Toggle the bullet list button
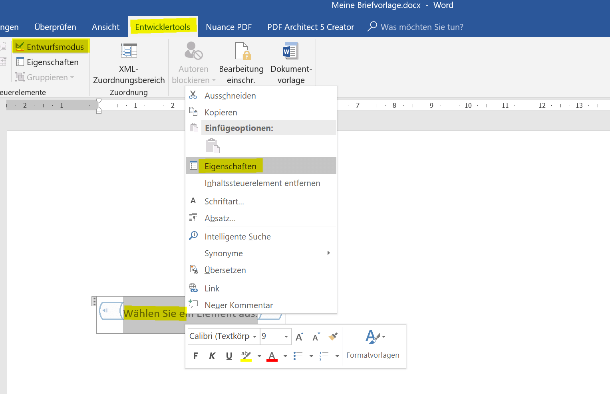This screenshot has height=394, width=610. pos(298,356)
